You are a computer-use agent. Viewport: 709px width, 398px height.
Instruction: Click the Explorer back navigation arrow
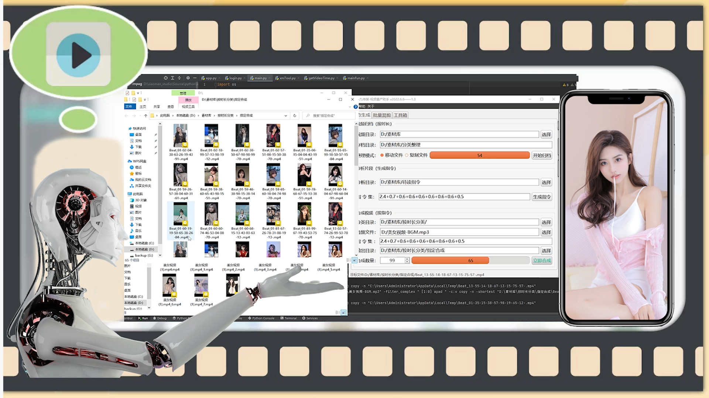(x=127, y=116)
